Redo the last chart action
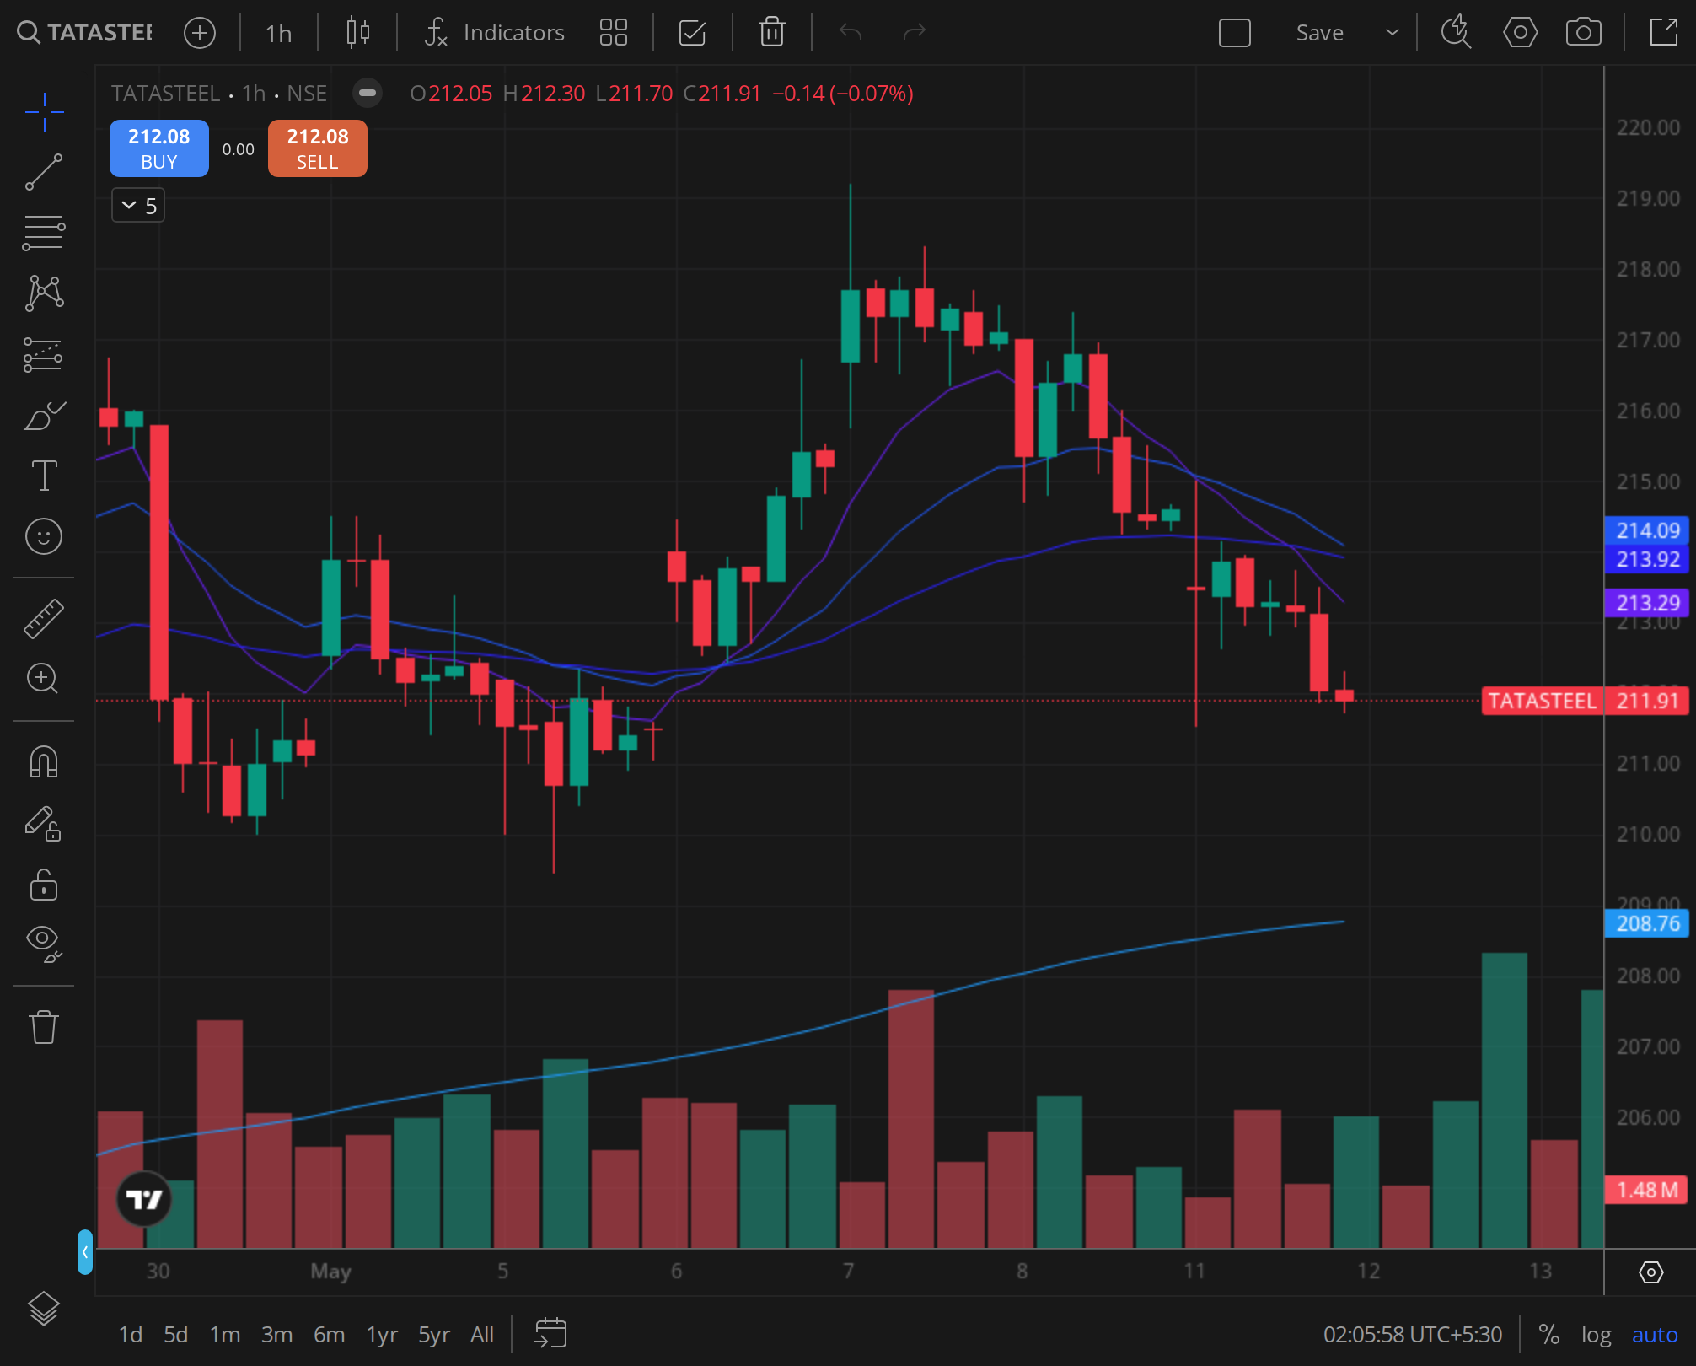Viewport: 1696px width, 1366px height. tap(914, 33)
